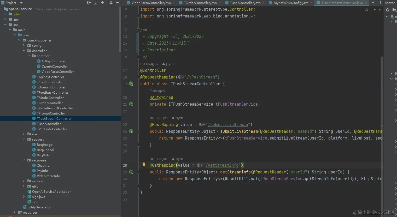The width and height of the screenshot is (397, 217).
Task: Click the /submitLiveStream mapping link
Action: [228, 125]
